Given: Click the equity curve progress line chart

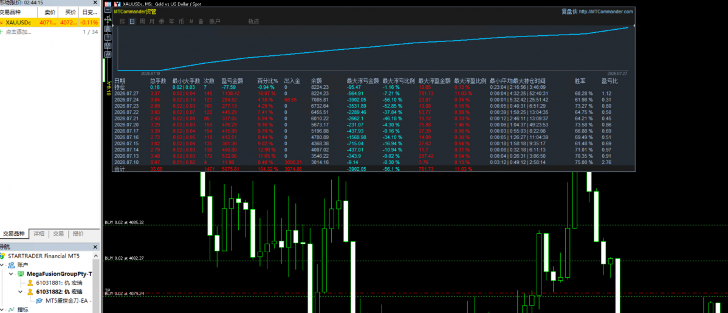Looking at the screenshot, I should 374,49.
